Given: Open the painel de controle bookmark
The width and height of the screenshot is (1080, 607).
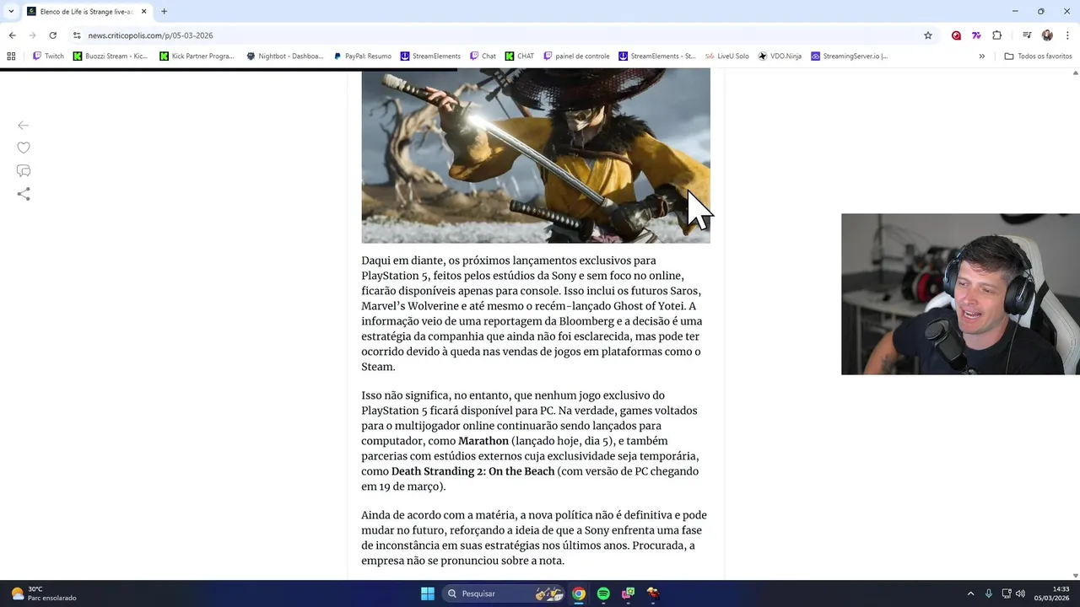Looking at the screenshot, I should [576, 56].
